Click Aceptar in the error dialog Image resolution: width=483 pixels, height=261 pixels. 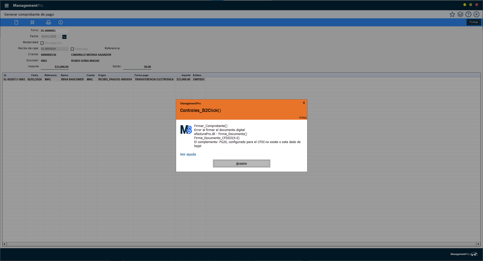242,164
